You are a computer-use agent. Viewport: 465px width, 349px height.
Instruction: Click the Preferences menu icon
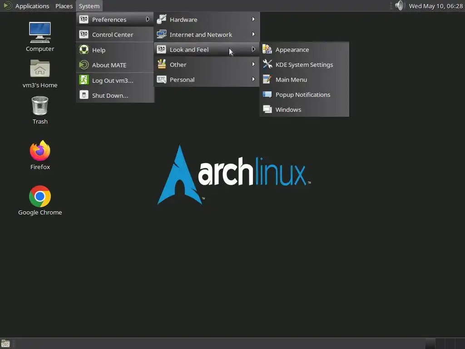[84, 19]
